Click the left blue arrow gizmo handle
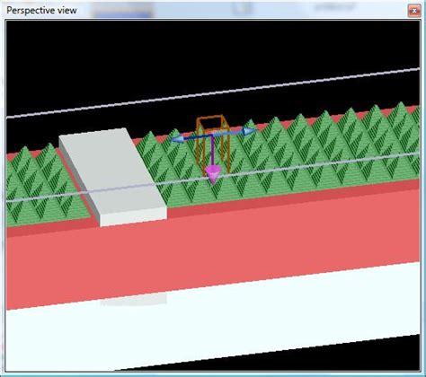Image resolution: width=426 pixels, height=377 pixels. (177, 139)
